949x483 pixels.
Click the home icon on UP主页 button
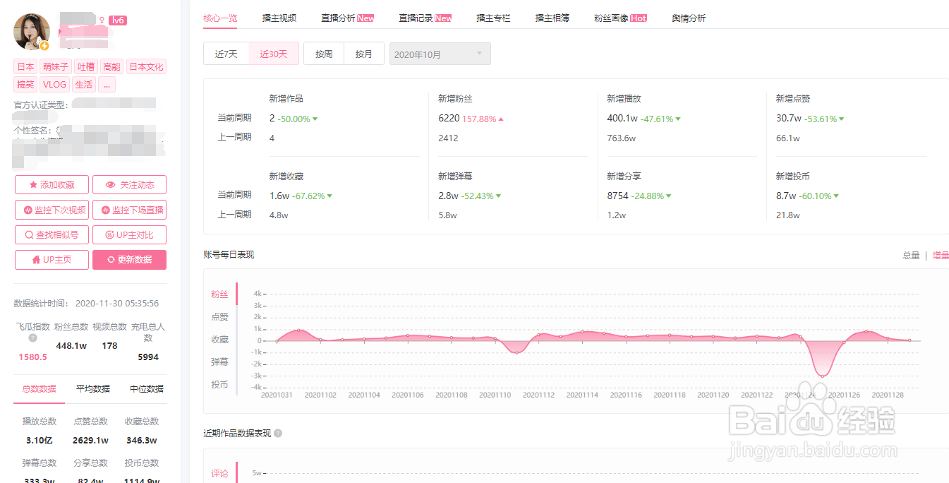(x=36, y=259)
